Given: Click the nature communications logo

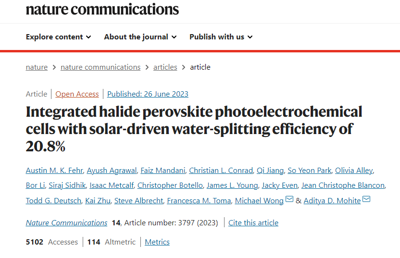Looking at the screenshot, I should tap(102, 10).
